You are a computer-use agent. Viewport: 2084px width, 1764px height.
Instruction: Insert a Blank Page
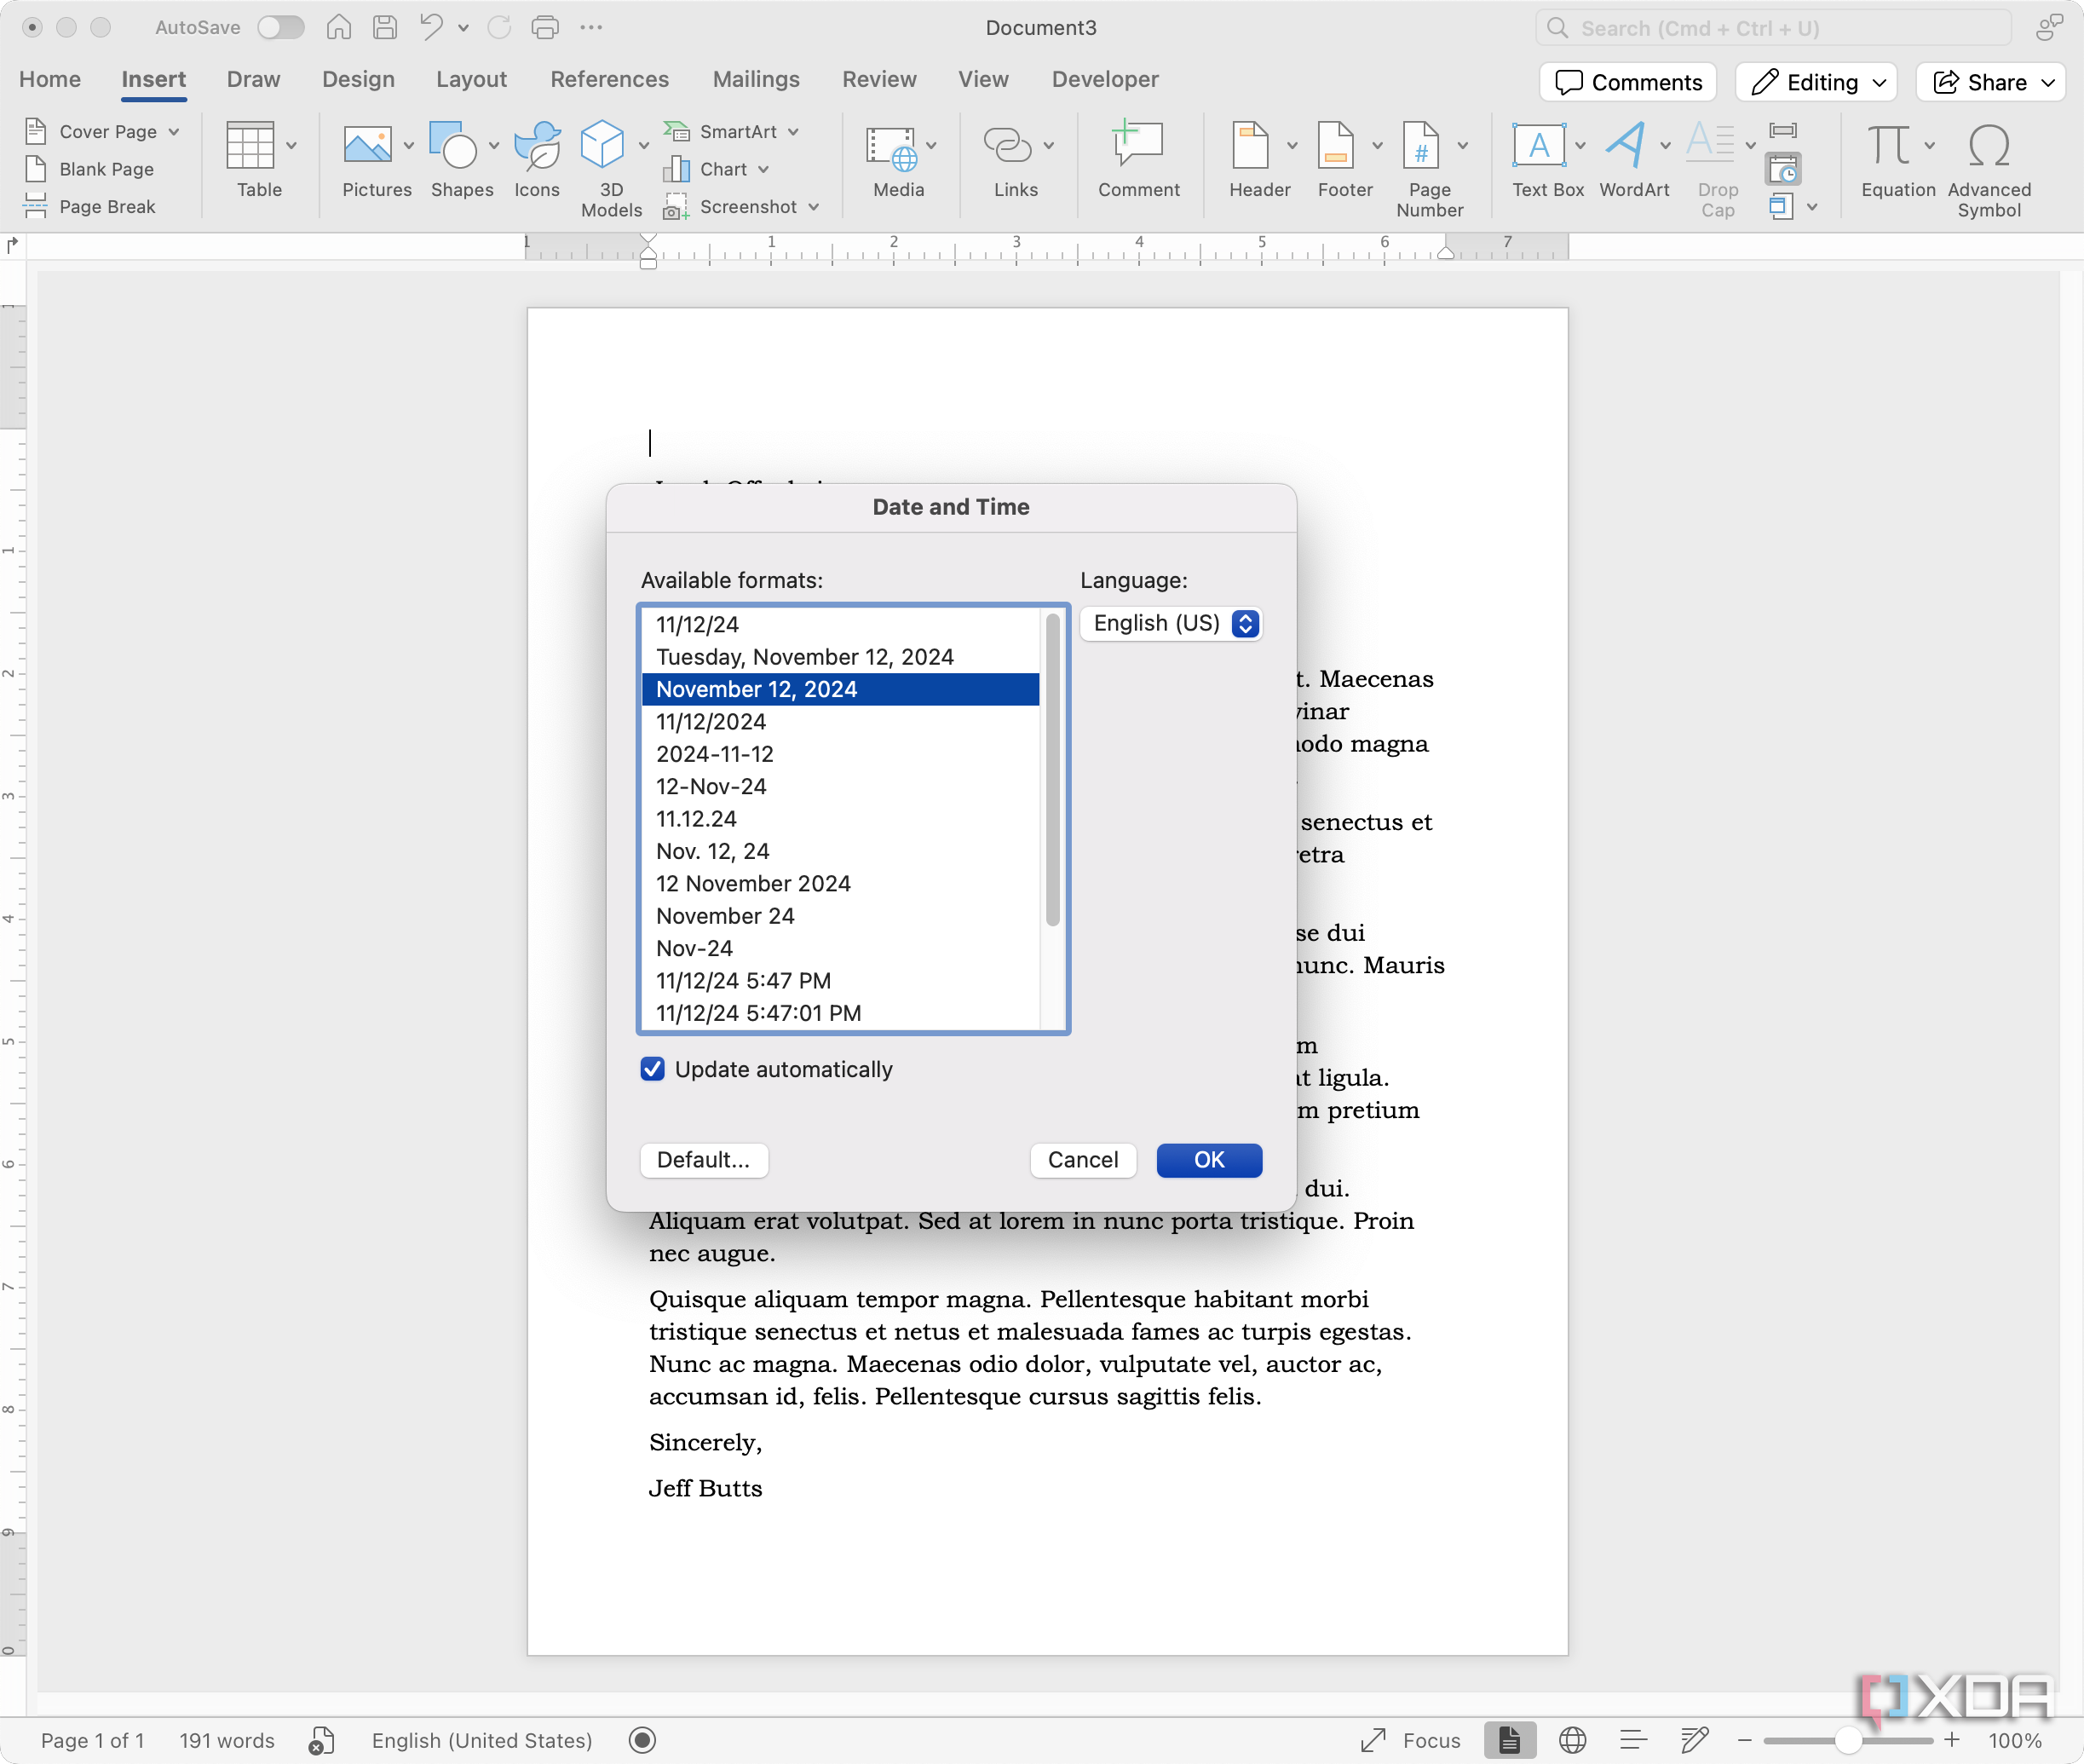(91, 169)
